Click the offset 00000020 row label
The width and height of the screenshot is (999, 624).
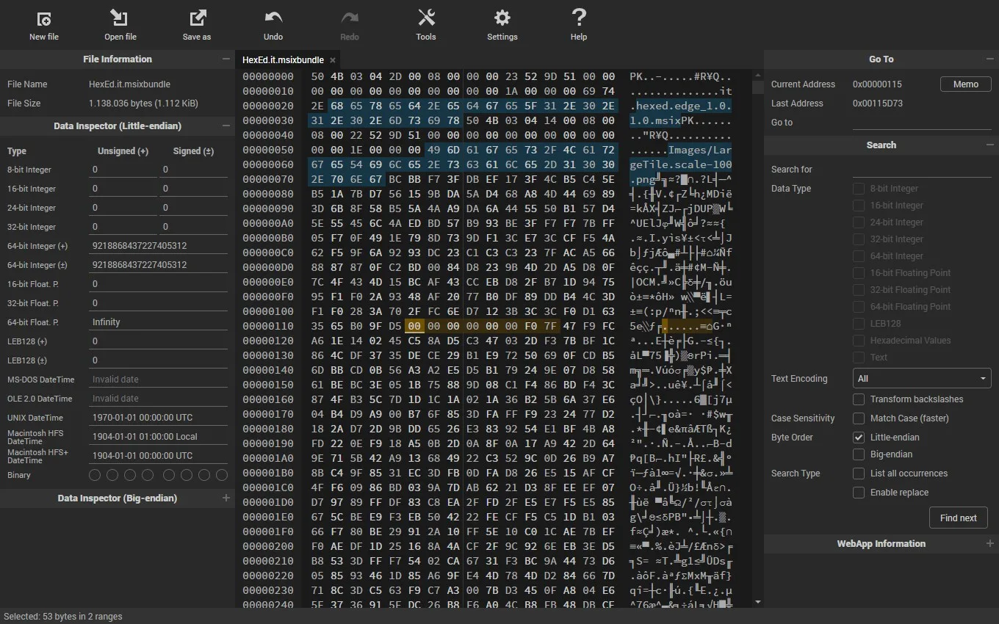[268, 106]
